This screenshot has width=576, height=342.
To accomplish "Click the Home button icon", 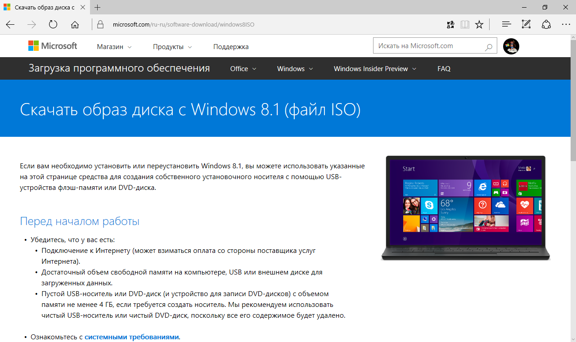I will tap(75, 24).
